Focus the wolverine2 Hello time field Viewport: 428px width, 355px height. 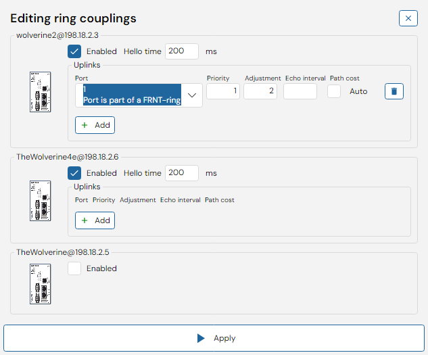[x=182, y=51]
